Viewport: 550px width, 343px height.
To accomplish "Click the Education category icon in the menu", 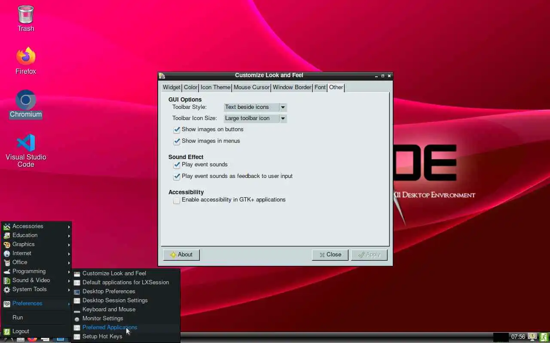I will point(6,235).
